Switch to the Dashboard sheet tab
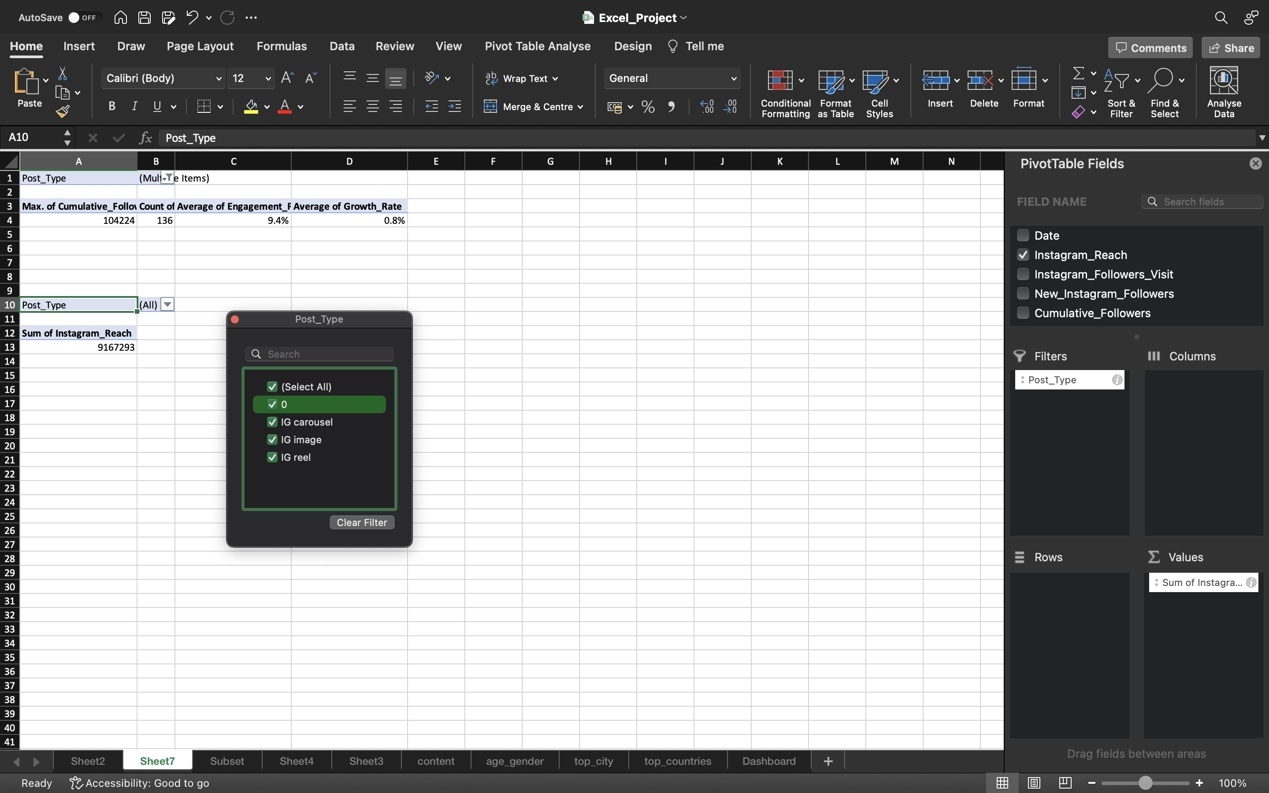The height and width of the screenshot is (793, 1269). click(x=768, y=761)
